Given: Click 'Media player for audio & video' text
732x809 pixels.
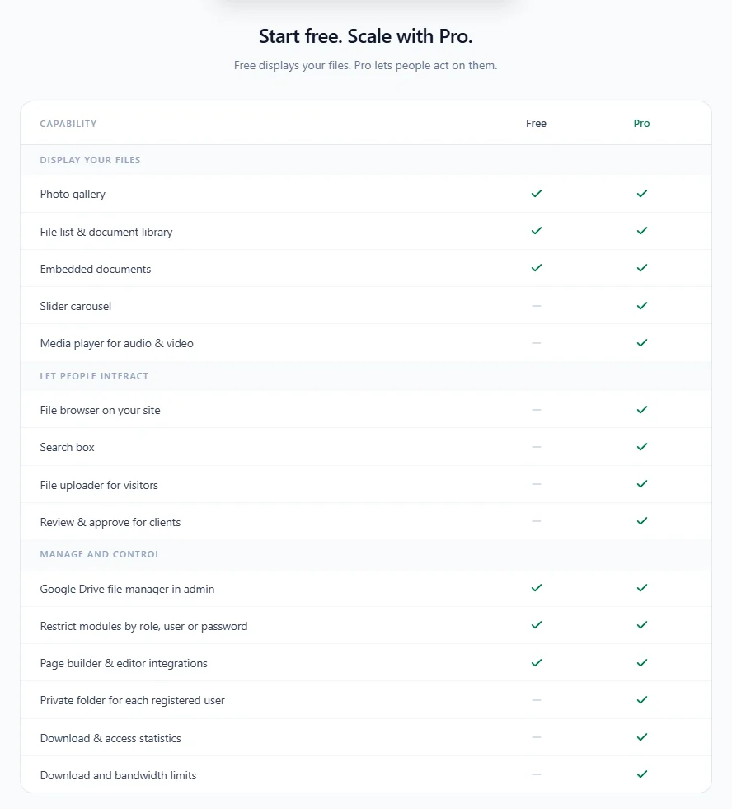Looking at the screenshot, I should coord(116,343).
